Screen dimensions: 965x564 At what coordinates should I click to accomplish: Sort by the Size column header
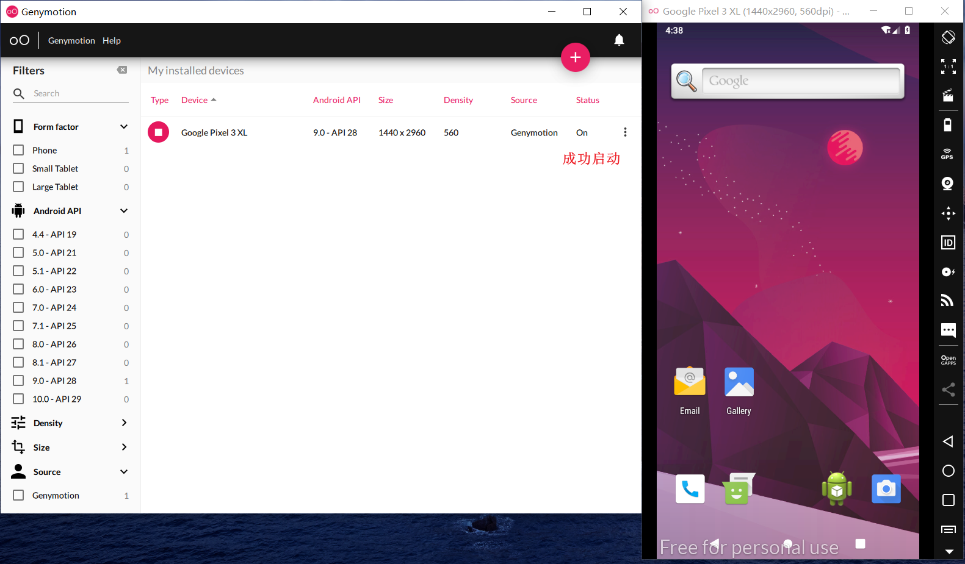click(386, 100)
